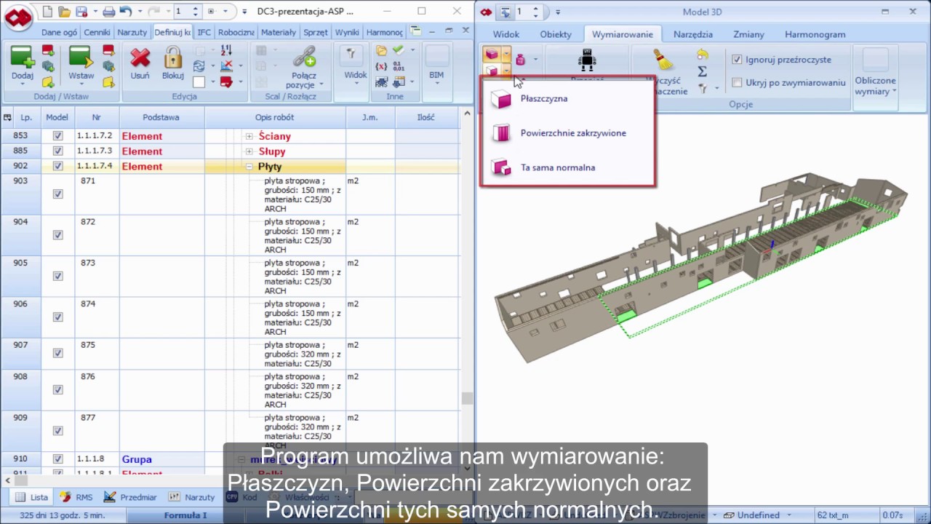Uncheck Model checkbox in row 885
Image resolution: width=931 pixels, height=524 pixels.
(57, 151)
